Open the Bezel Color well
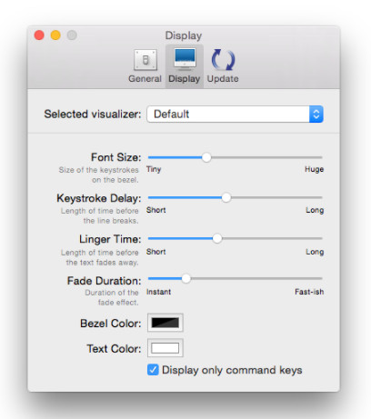The image size is (371, 419). point(165,323)
